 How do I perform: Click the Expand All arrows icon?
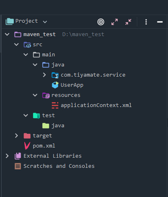(x=115, y=22)
